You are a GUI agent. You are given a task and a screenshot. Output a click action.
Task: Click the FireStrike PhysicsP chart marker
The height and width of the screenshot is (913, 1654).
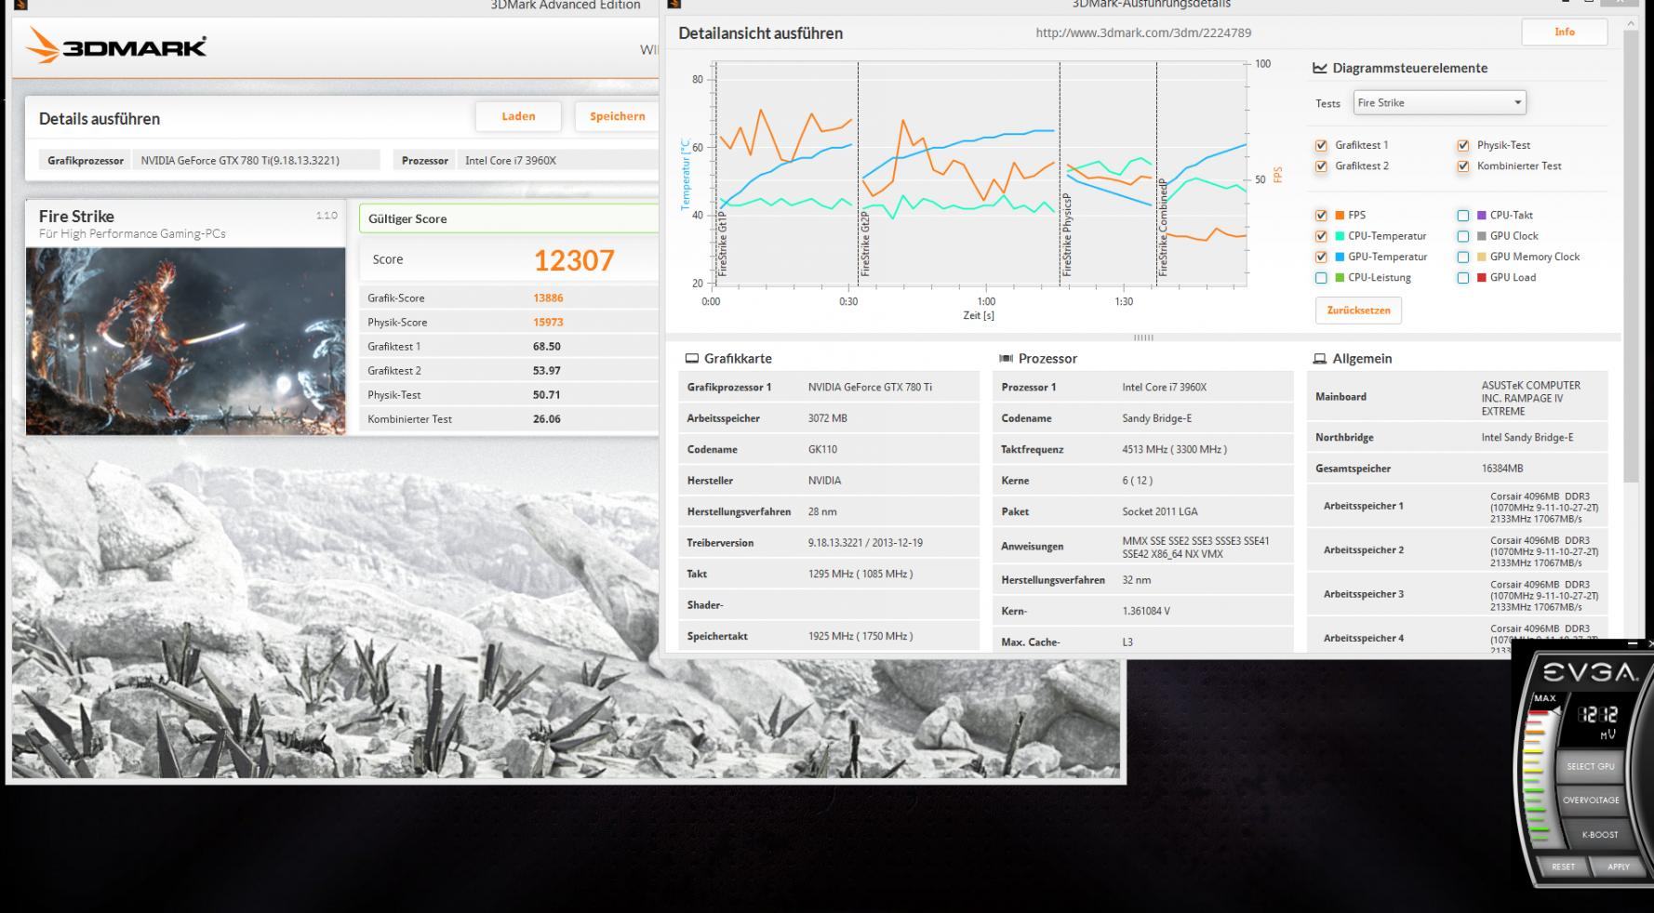(1067, 234)
